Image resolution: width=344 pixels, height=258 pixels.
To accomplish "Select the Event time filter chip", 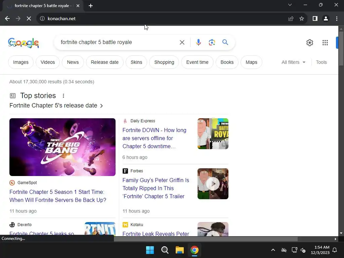I will (197, 62).
